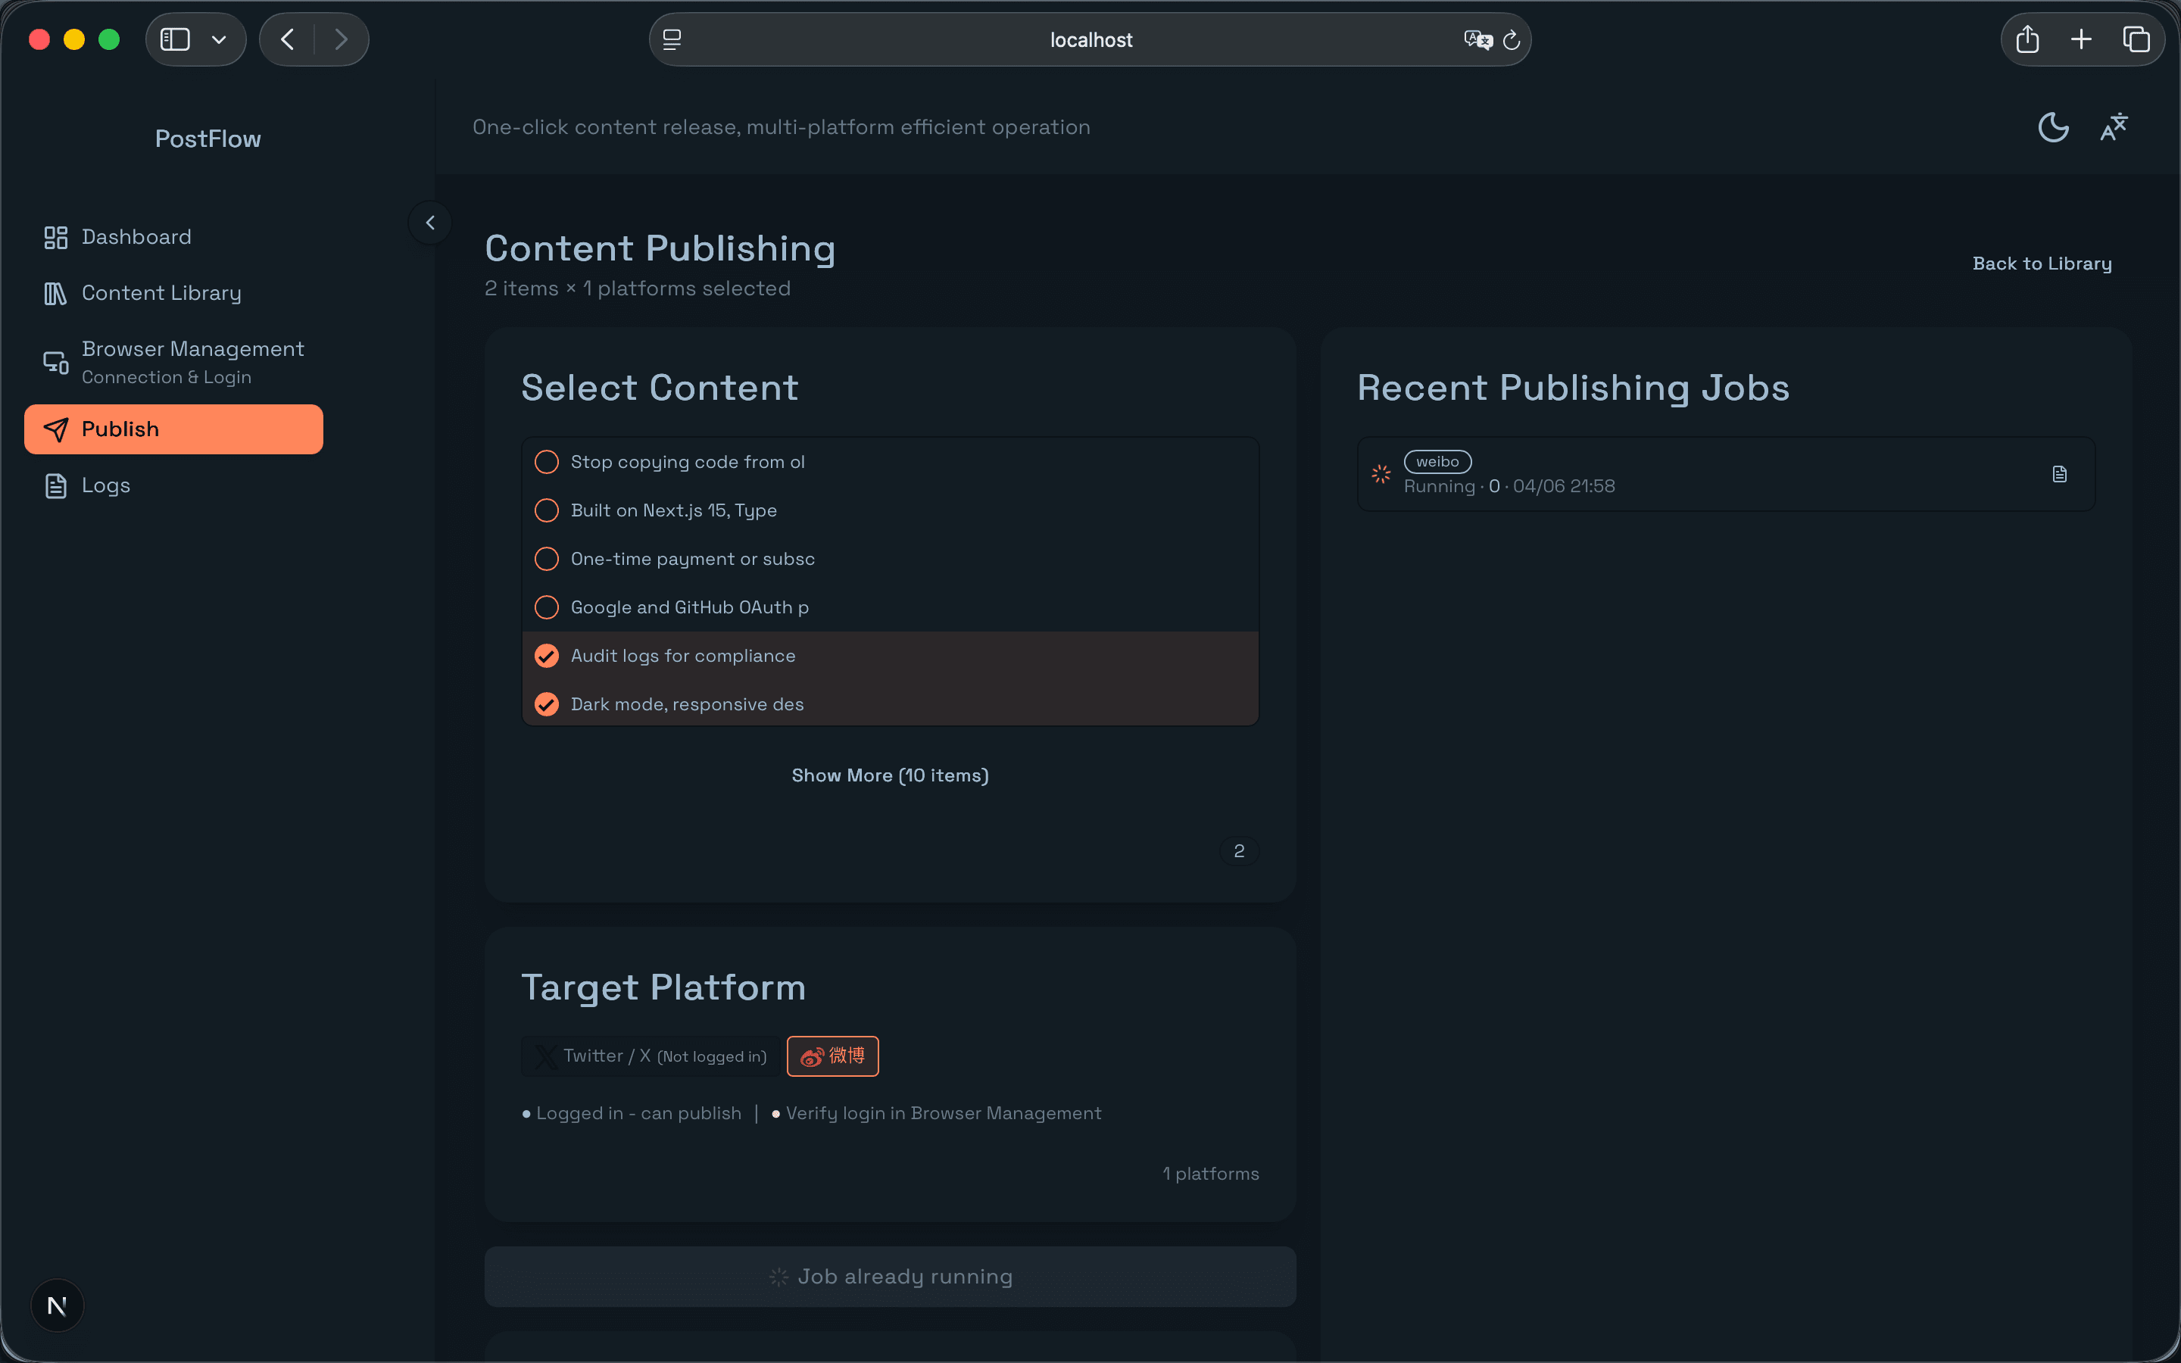The height and width of the screenshot is (1363, 2181).
Task: Check the 'Stop copying code from ol' item
Action: [x=546, y=462]
